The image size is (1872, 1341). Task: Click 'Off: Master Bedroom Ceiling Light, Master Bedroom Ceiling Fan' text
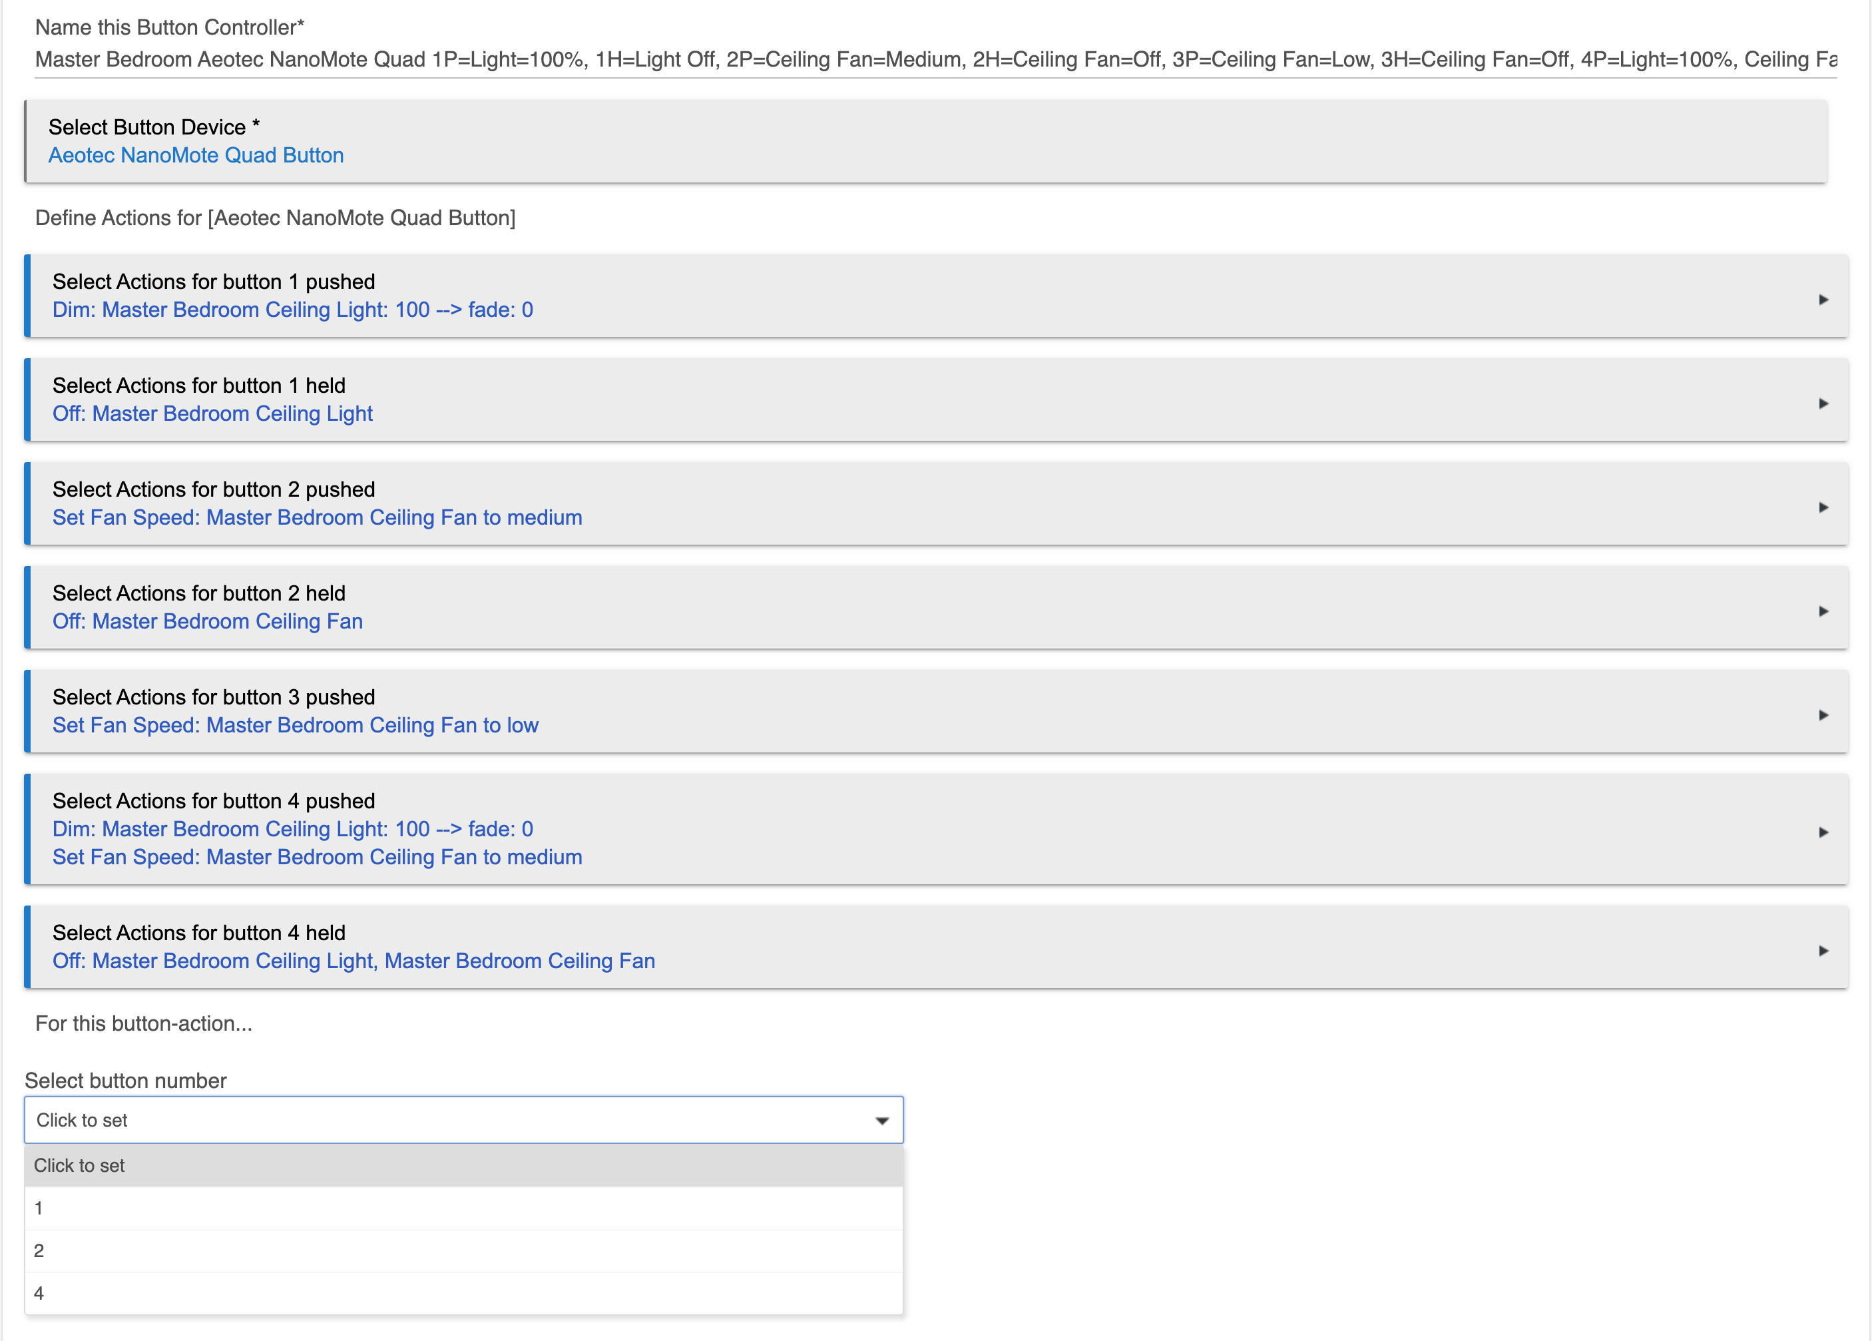pyautogui.click(x=354, y=961)
